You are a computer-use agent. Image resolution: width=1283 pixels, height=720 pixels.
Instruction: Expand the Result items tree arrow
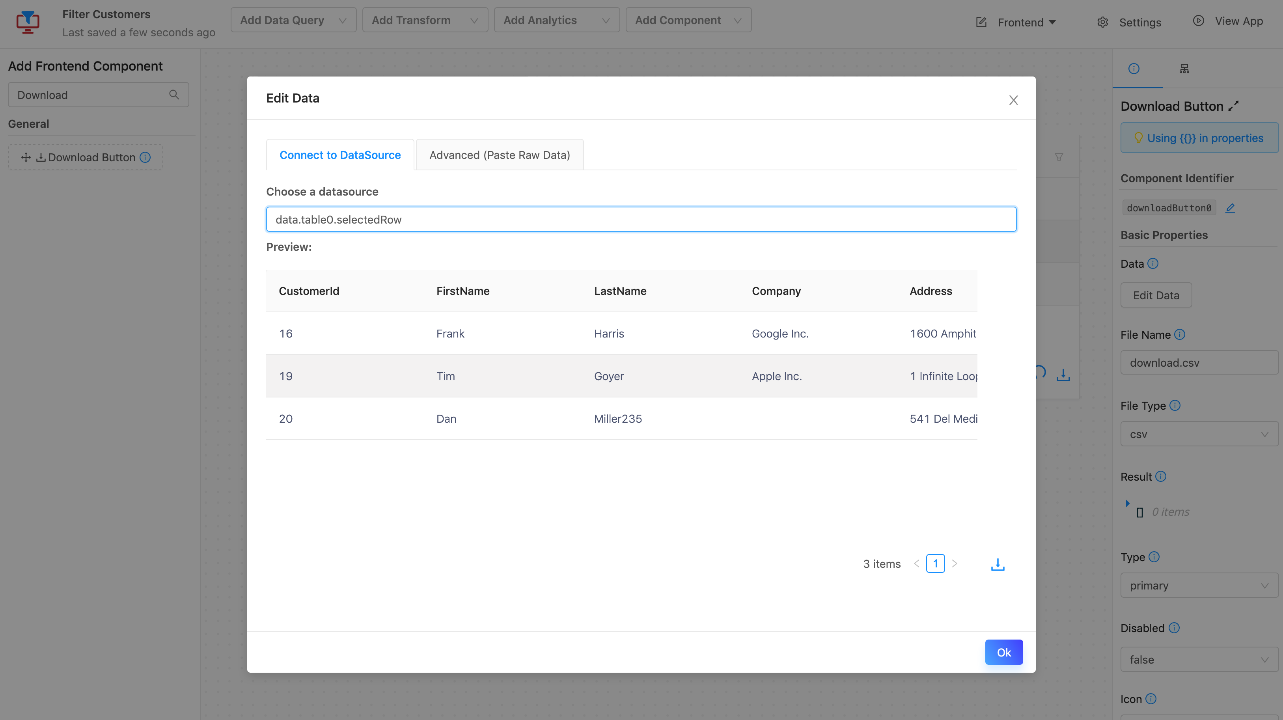click(x=1128, y=504)
